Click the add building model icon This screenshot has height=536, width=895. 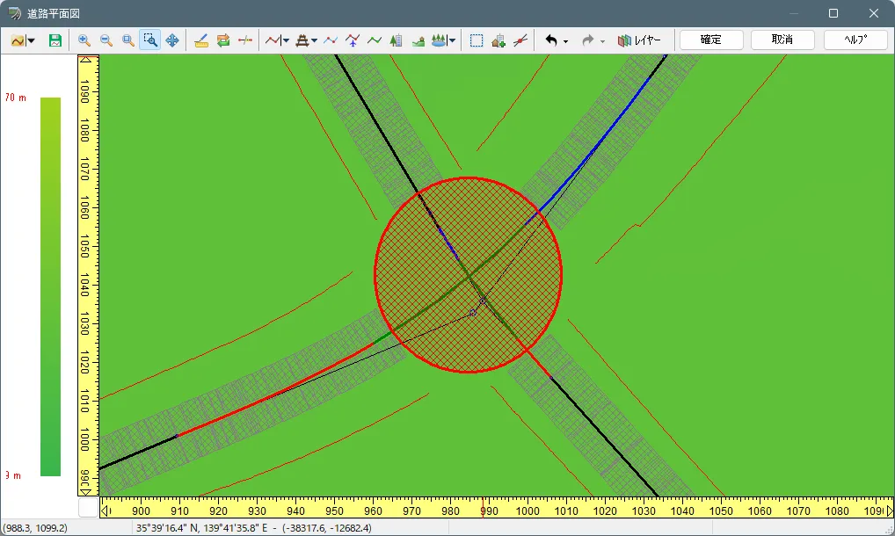coord(498,40)
